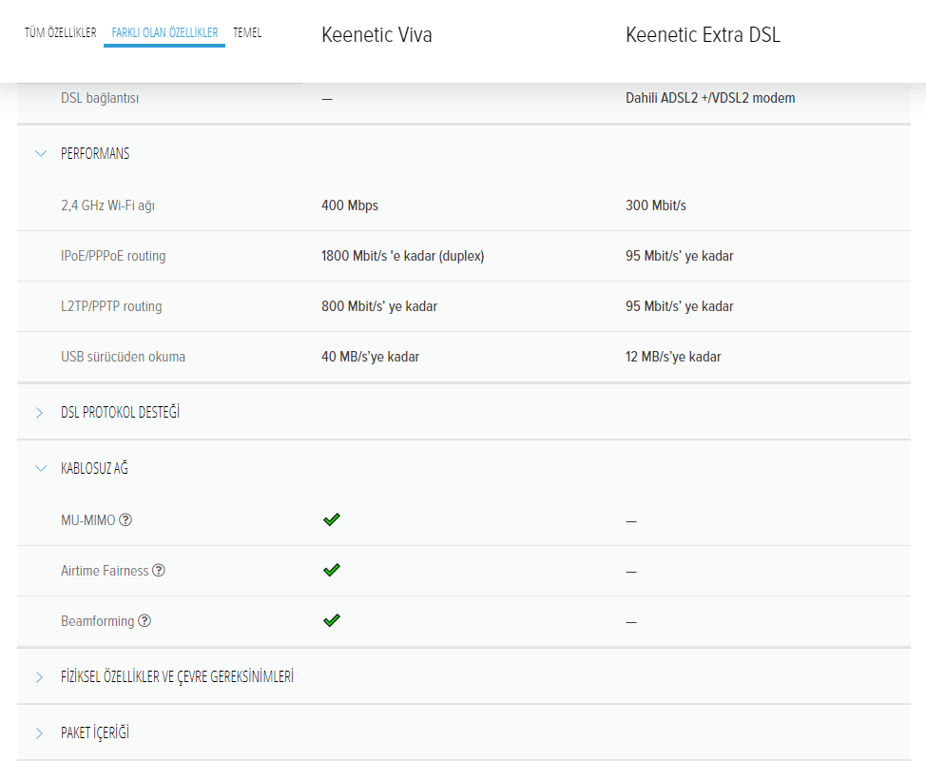The height and width of the screenshot is (781, 926).
Task: Switch to the TÜM ÖZELLİKLER tab
Action: (60, 33)
